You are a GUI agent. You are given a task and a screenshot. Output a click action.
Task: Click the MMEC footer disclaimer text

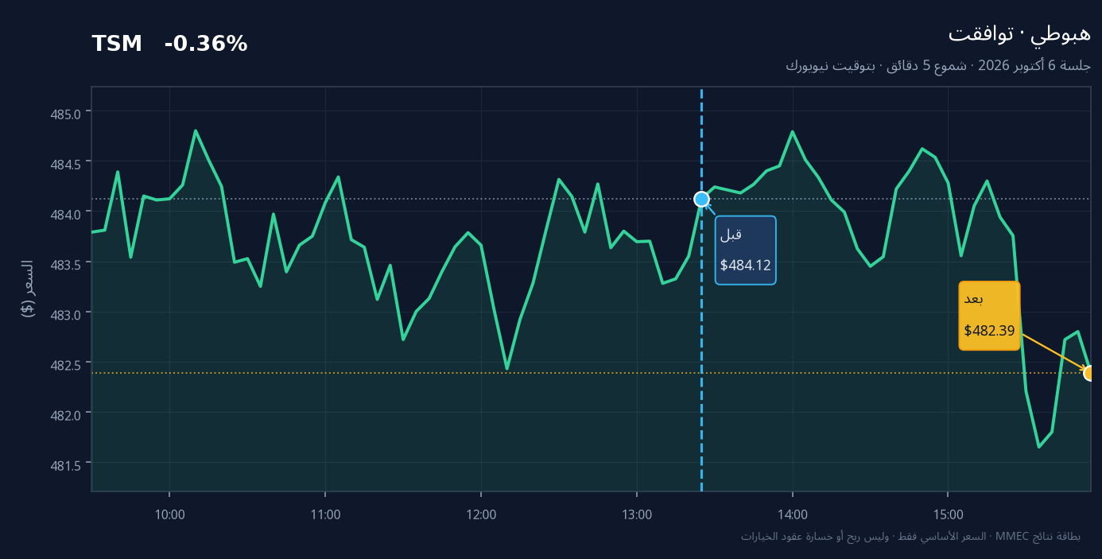[910, 537]
